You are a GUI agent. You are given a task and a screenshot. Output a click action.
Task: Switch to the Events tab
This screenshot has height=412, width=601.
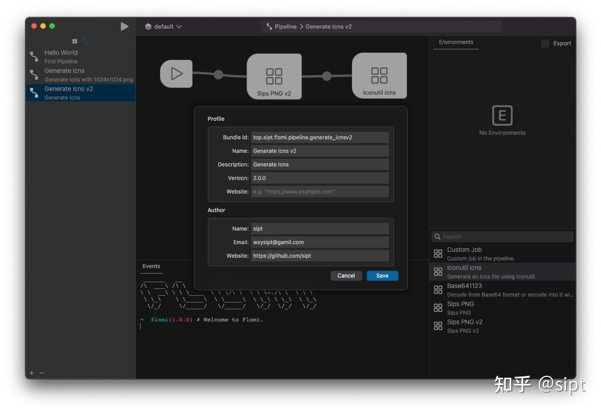tap(151, 266)
